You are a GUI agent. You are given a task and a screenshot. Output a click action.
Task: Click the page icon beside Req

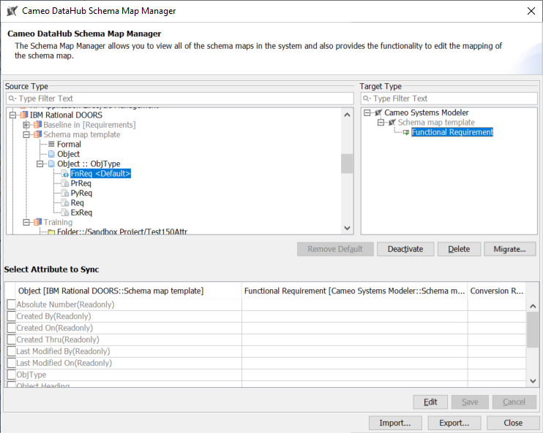tap(65, 202)
